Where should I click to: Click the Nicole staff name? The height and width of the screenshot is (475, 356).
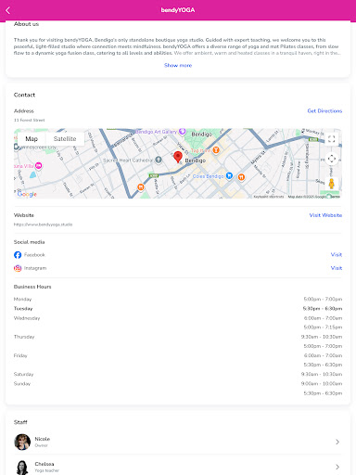coord(43,439)
